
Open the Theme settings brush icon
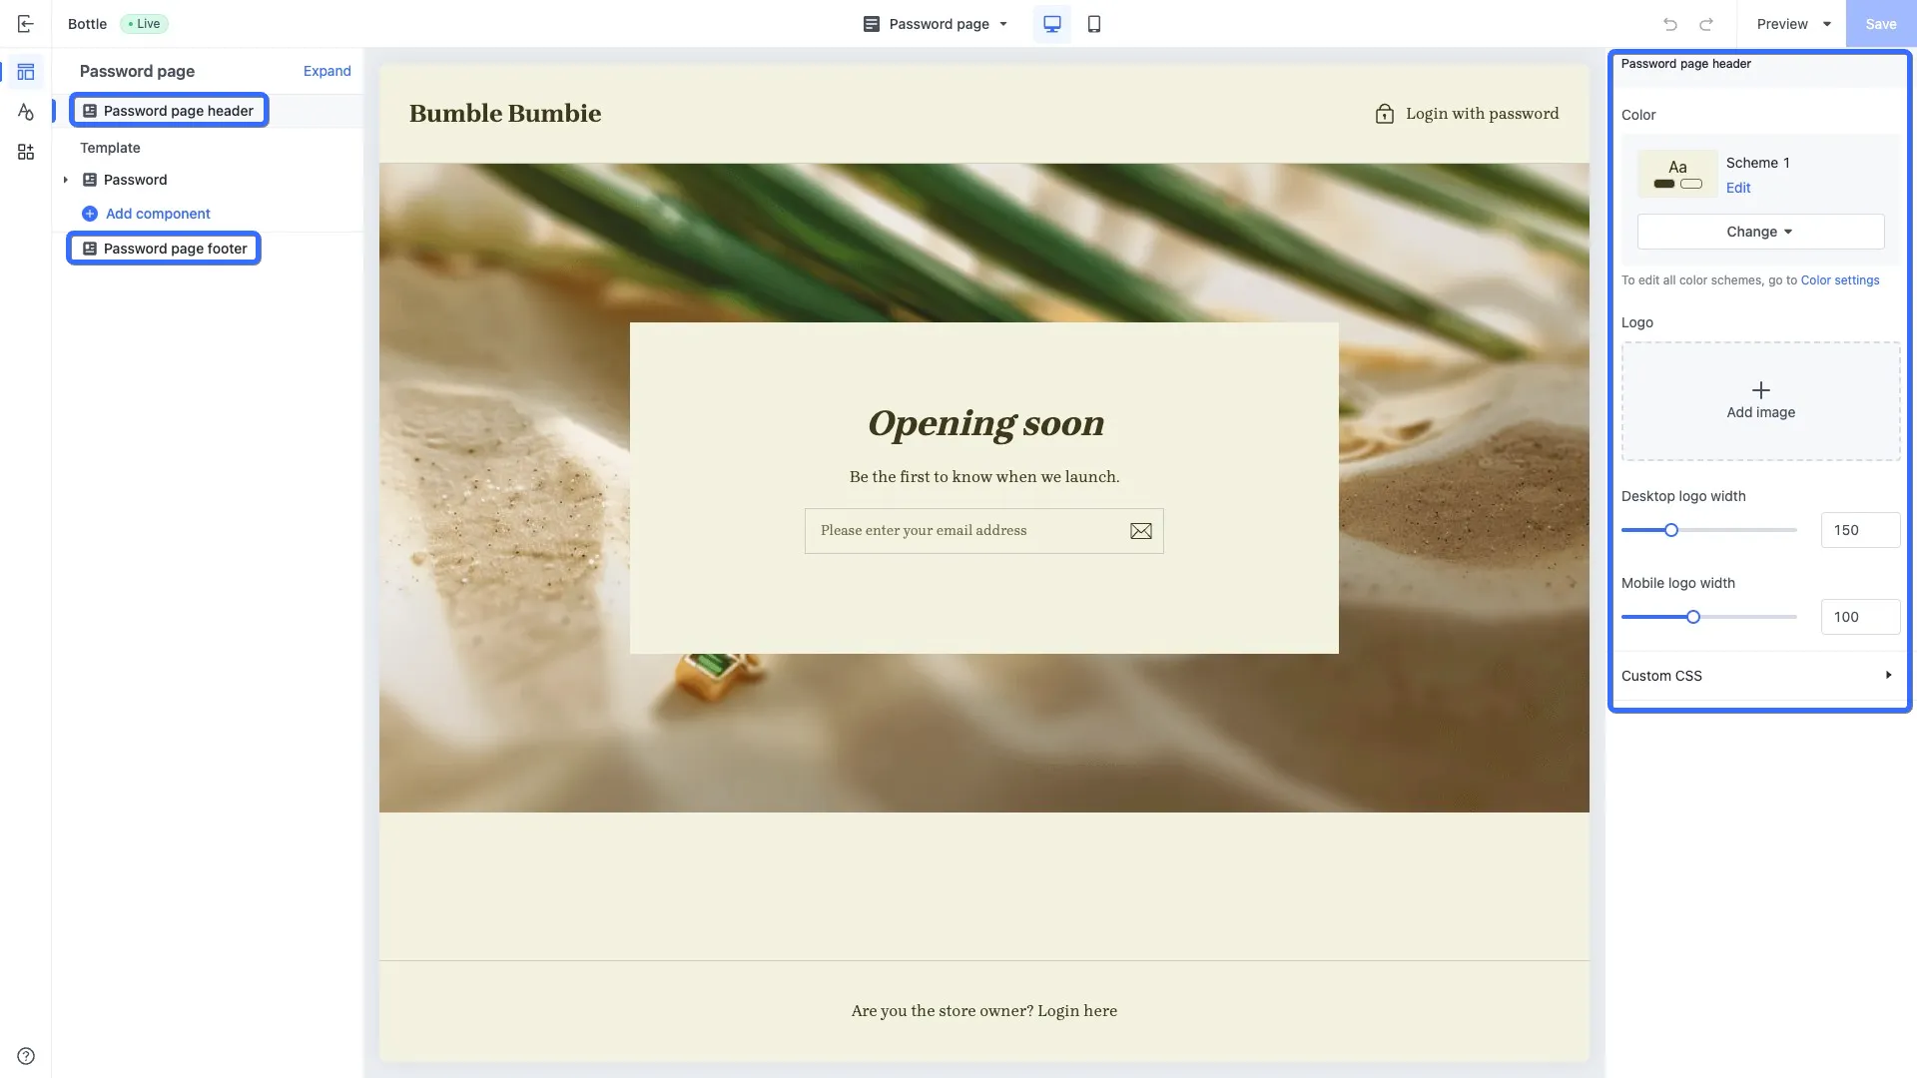(26, 112)
